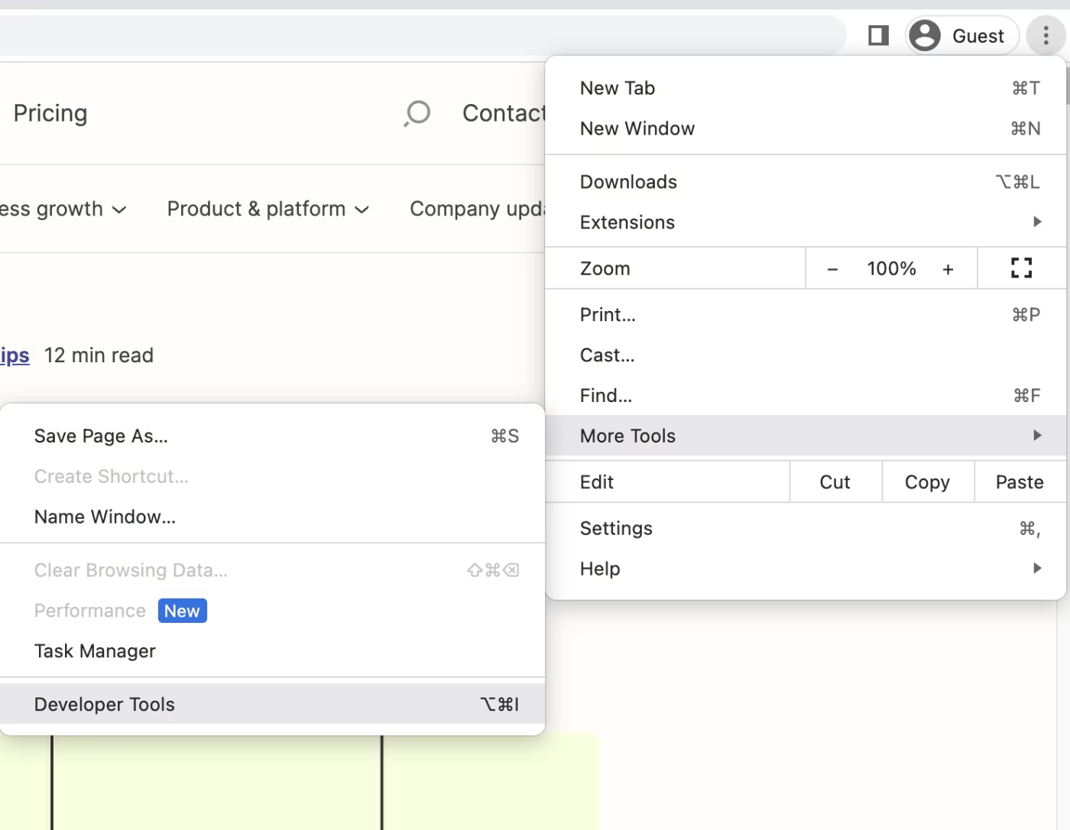Open Developer Tools from the submenu

(x=104, y=704)
